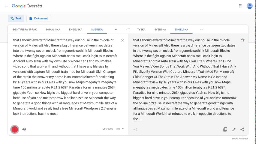Toggle the virtual keyboard icon

pos(118,129)
